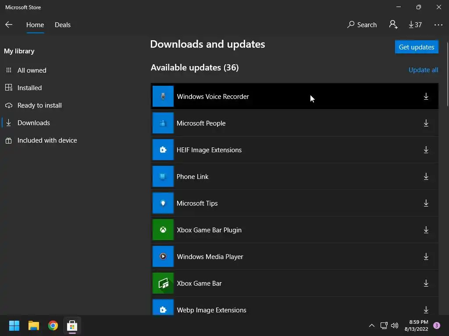Click the HEIF Image Extensions app icon

163,150
